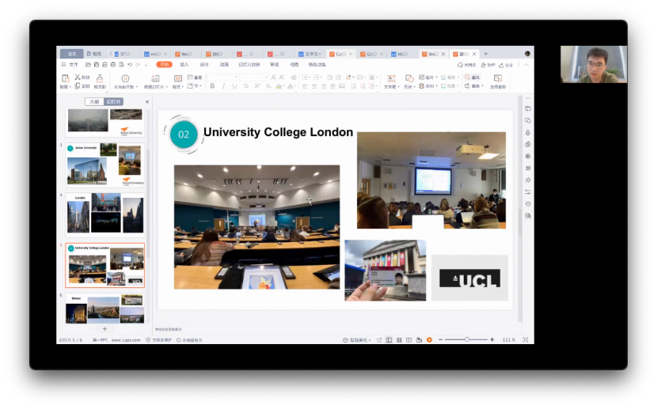
Task: Click the Copy icon below Cut
Action: click(78, 85)
